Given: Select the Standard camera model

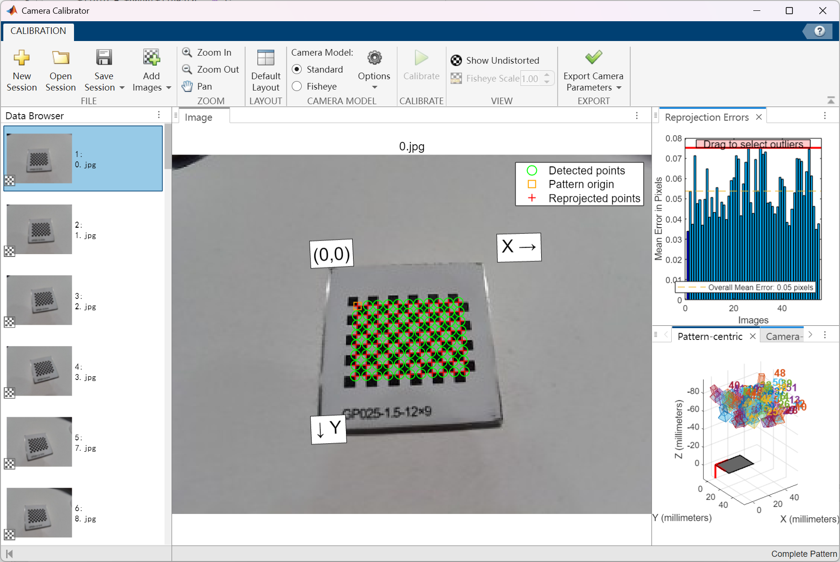Looking at the screenshot, I should [x=297, y=69].
